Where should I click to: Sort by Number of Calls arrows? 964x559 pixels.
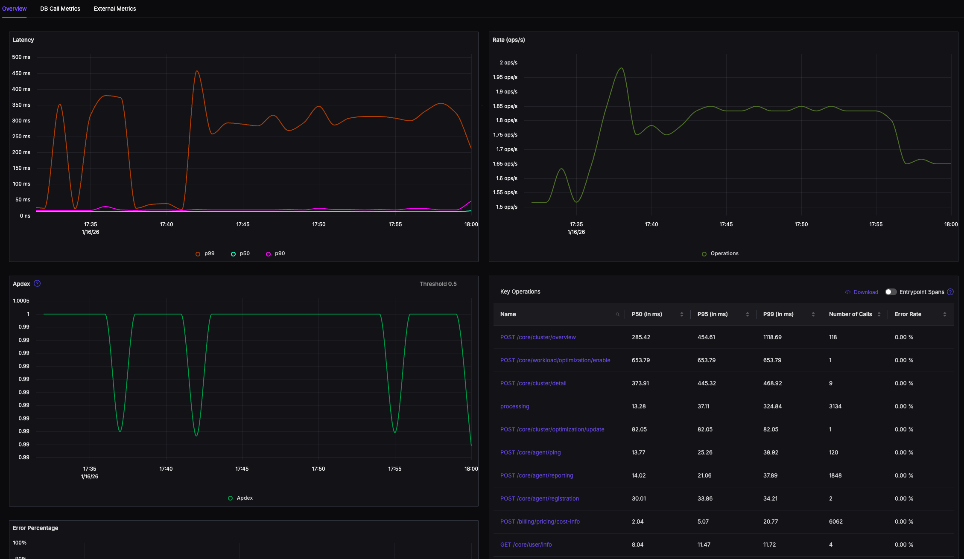click(x=879, y=314)
